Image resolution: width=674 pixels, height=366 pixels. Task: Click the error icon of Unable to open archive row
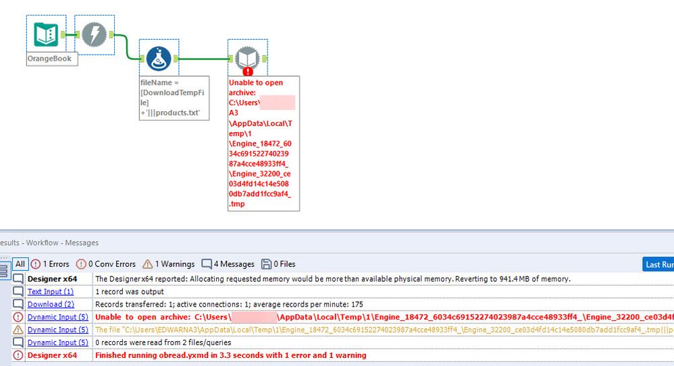(x=18, y=317)
